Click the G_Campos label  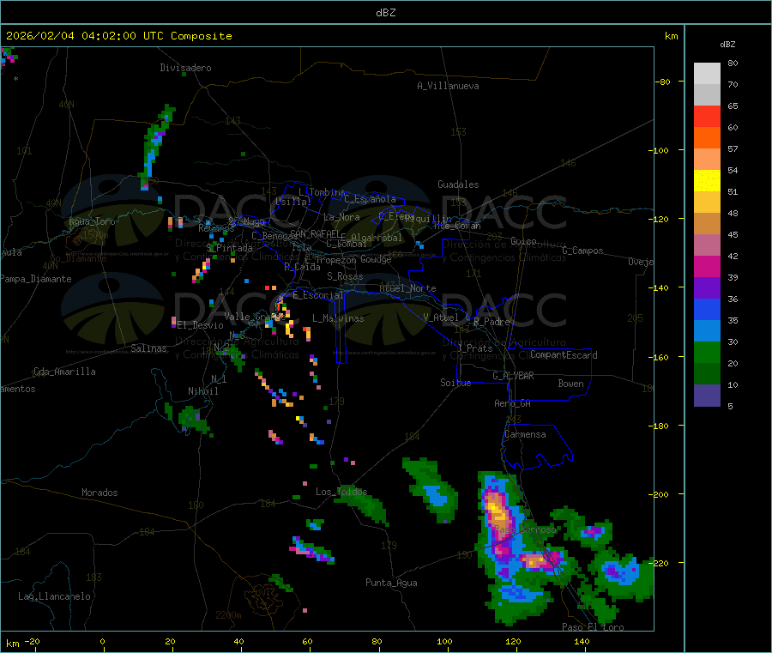coord(582,251)
